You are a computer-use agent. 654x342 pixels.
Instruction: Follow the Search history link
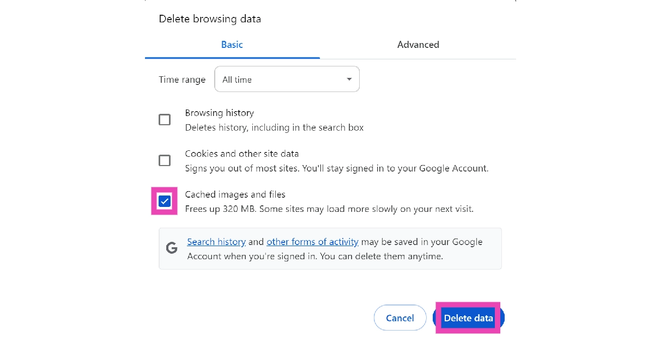pos(216,242)
